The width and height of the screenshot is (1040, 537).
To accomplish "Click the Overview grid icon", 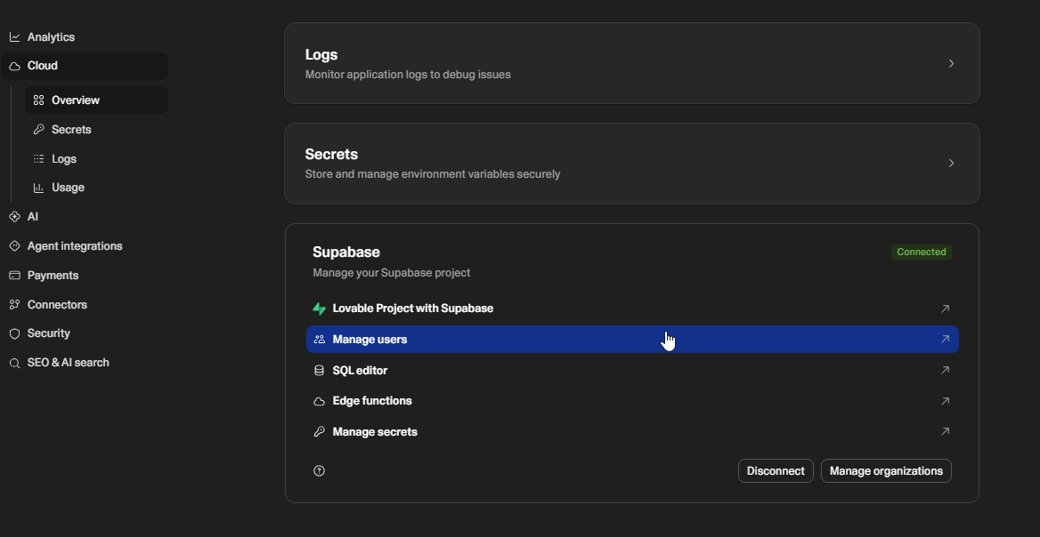I will tap(38, 100).
